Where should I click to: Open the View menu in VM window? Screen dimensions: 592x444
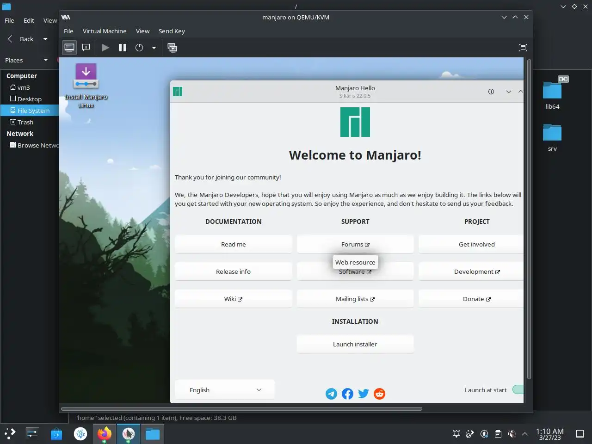tap(142, 31)
